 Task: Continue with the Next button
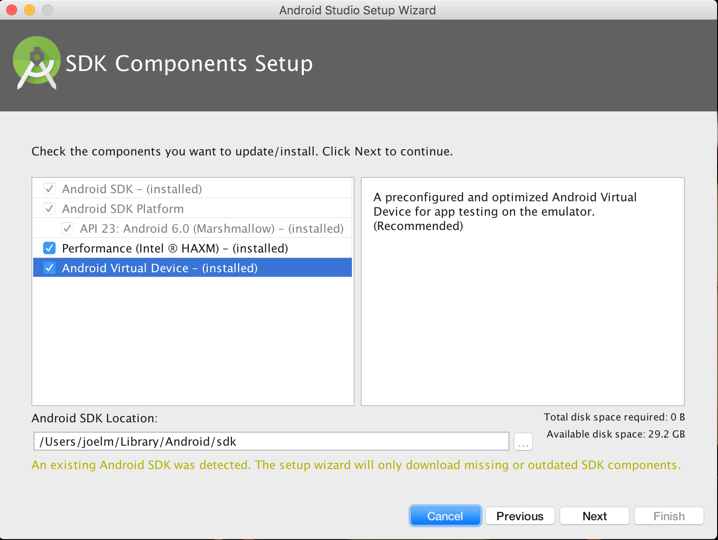(x=594, y=516)
